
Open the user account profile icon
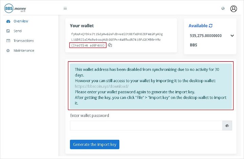click(x=233, y=9)
